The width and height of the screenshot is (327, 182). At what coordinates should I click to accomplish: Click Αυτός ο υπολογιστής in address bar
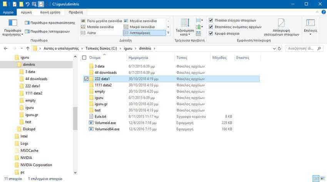(61, 48)
